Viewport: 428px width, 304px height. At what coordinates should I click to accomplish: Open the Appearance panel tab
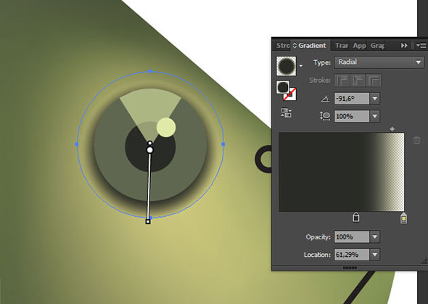click(x=359, y=45)
